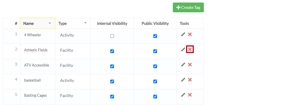This screenshot has width=294, height=105.
Task: Click the Activity type for basketball
Action: click(x=67, y=80)
